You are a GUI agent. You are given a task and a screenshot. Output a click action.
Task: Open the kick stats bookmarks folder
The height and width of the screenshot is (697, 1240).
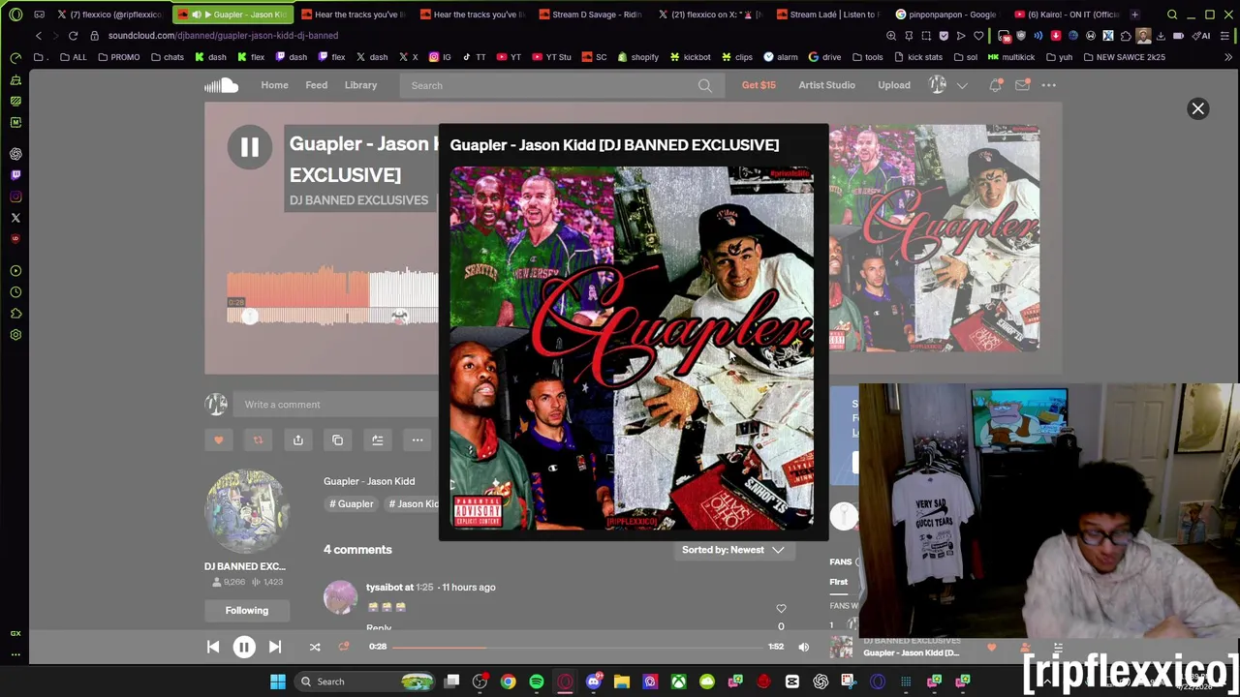point(918,57)
